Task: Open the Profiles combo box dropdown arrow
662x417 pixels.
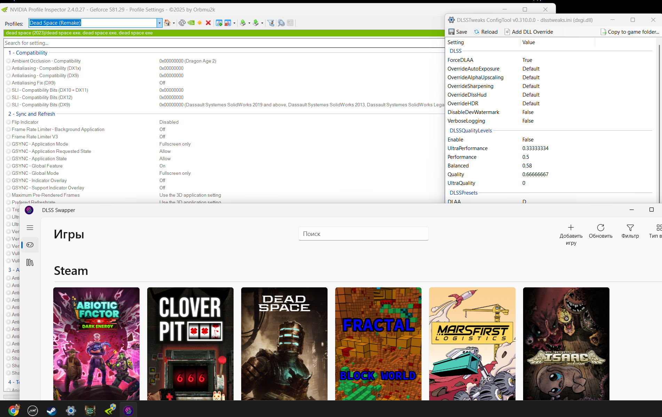Action: (x=159, y=23)
